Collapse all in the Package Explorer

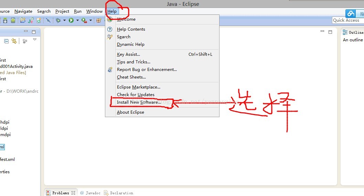point(7,41)
